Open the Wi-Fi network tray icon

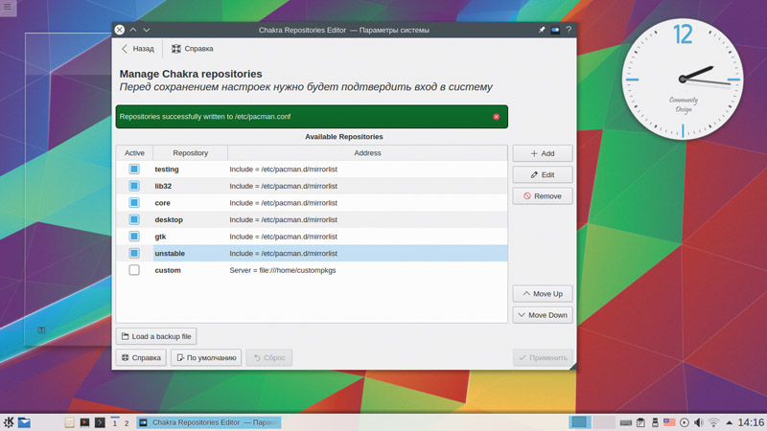pos(713,422)
